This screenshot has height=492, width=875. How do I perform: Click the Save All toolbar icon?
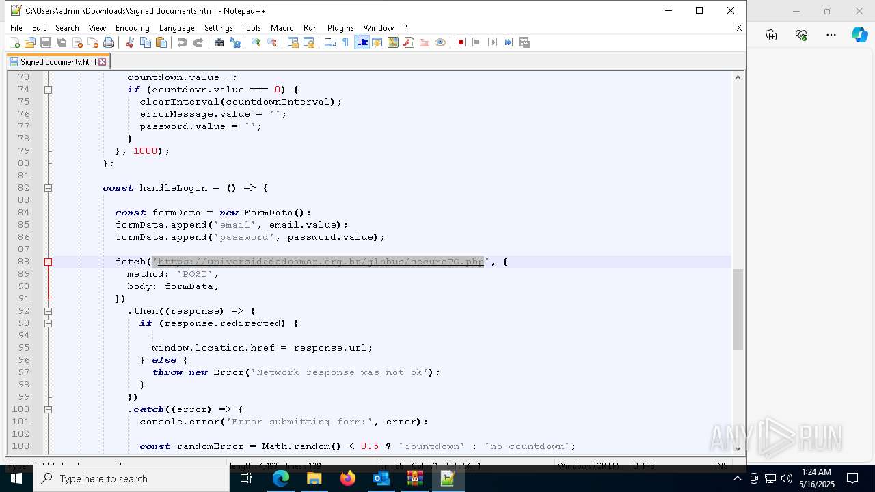tap(62, 42)
